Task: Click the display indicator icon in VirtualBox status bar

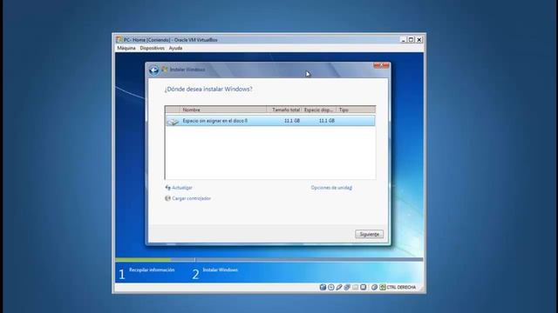Action: 363,287
